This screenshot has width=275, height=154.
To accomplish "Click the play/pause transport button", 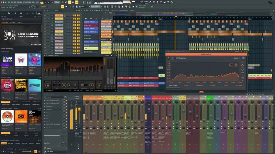I will pos(45,2).
